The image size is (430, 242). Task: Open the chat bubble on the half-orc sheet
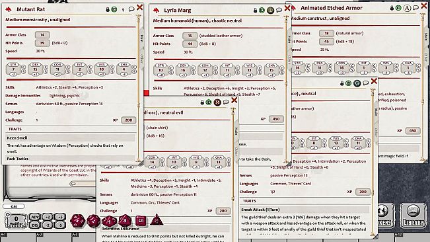point(226,102)
